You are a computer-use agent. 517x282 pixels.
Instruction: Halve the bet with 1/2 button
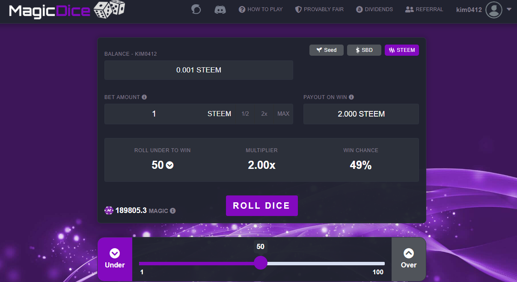tap(245, 114)
